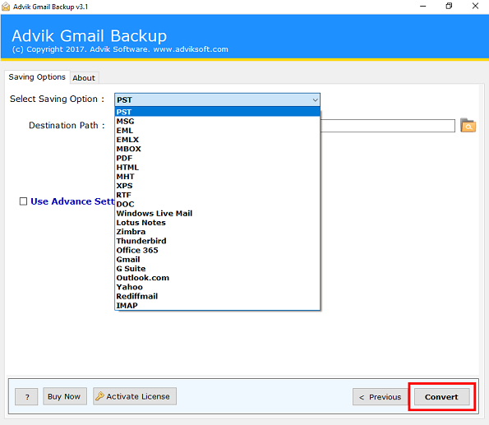The height and width of the screenshot is (425, 489).
Task: Select Lotus Notes option
Action: tap(217, 223)
